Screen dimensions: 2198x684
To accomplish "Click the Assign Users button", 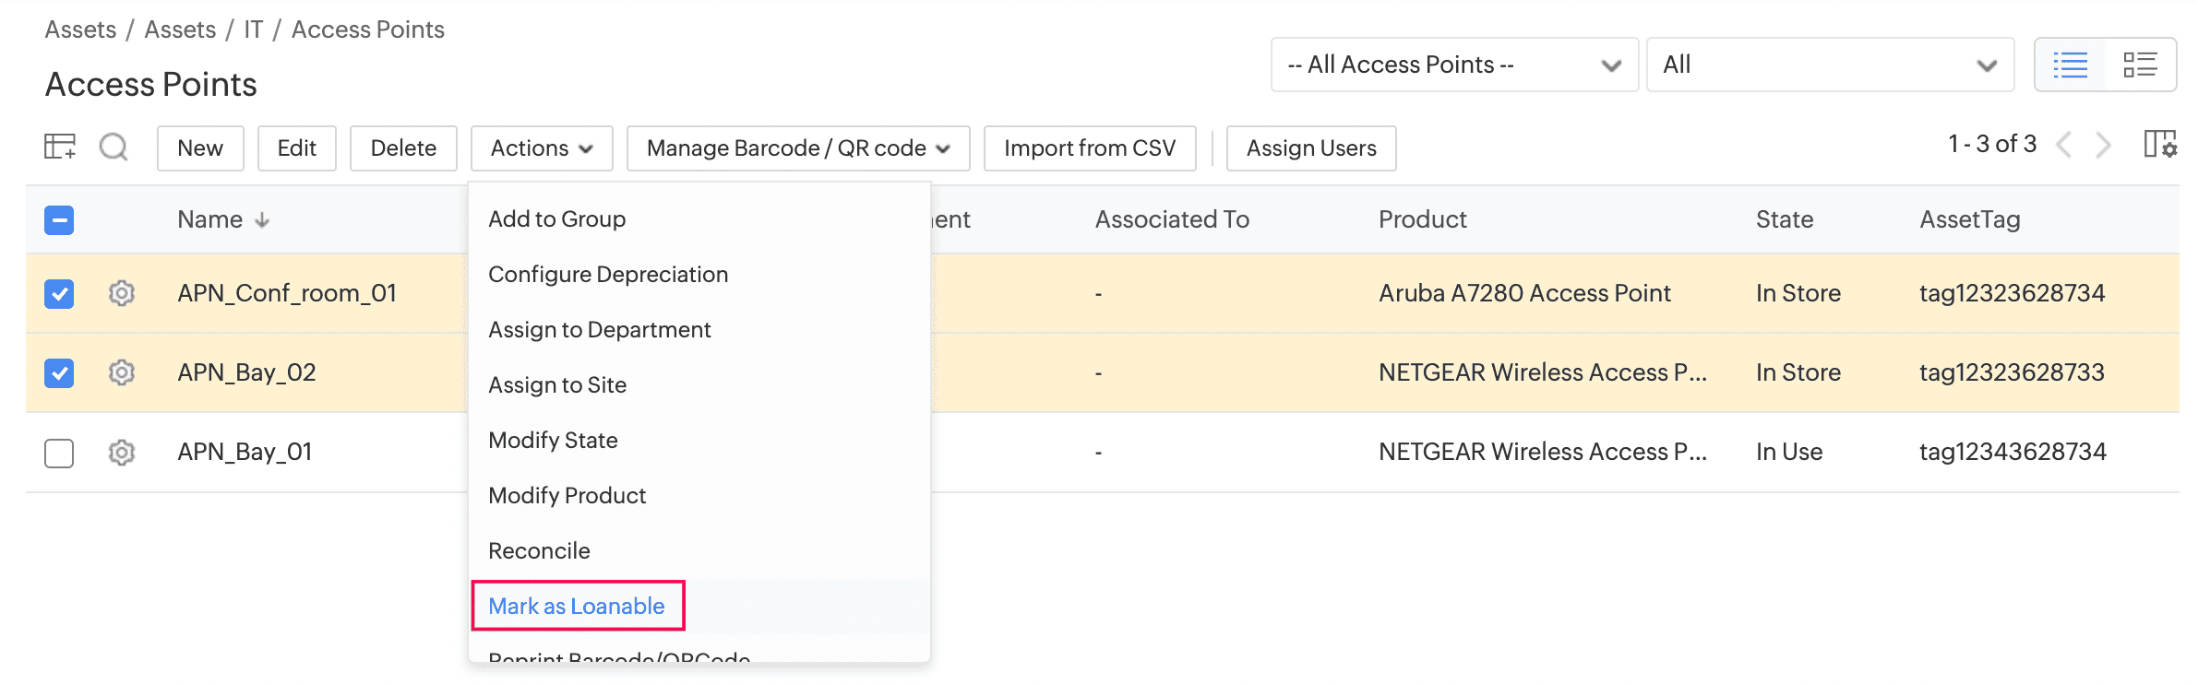I will [x=1310, y=148].
